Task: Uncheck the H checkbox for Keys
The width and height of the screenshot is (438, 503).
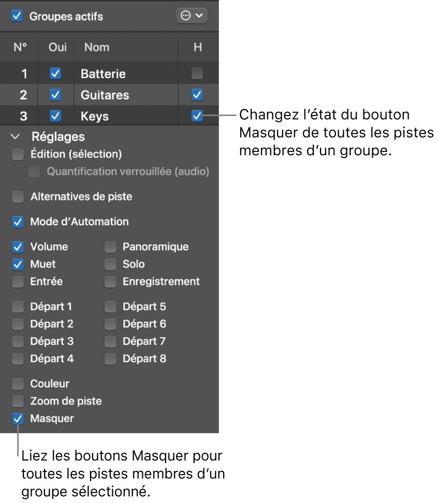Action: (197, 116)
